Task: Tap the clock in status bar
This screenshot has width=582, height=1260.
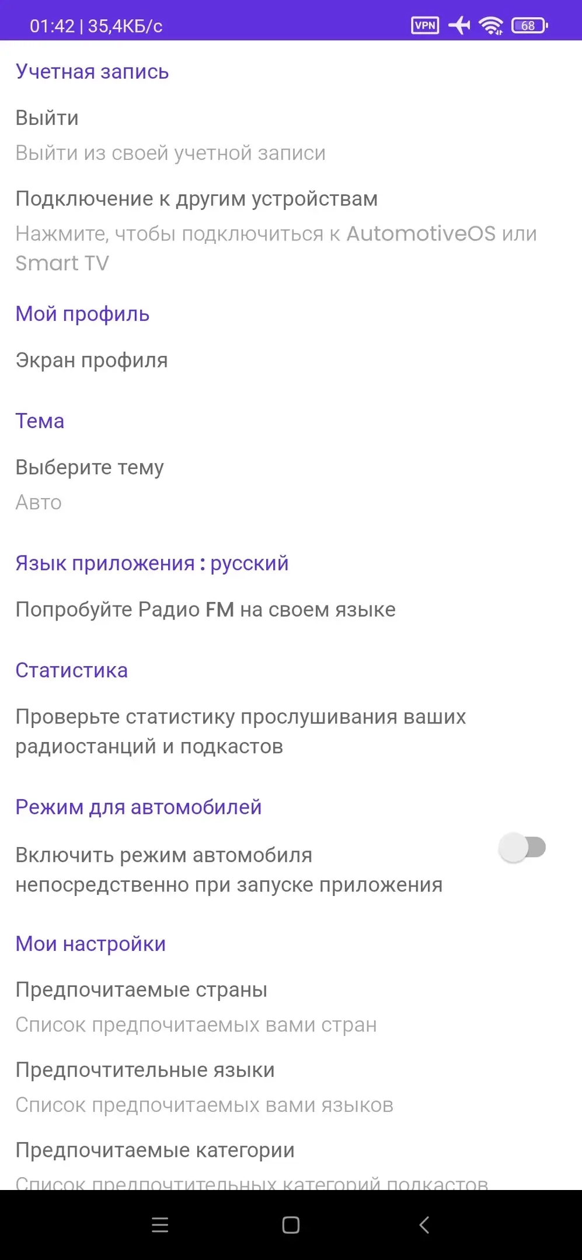Action: coord(52,26)
